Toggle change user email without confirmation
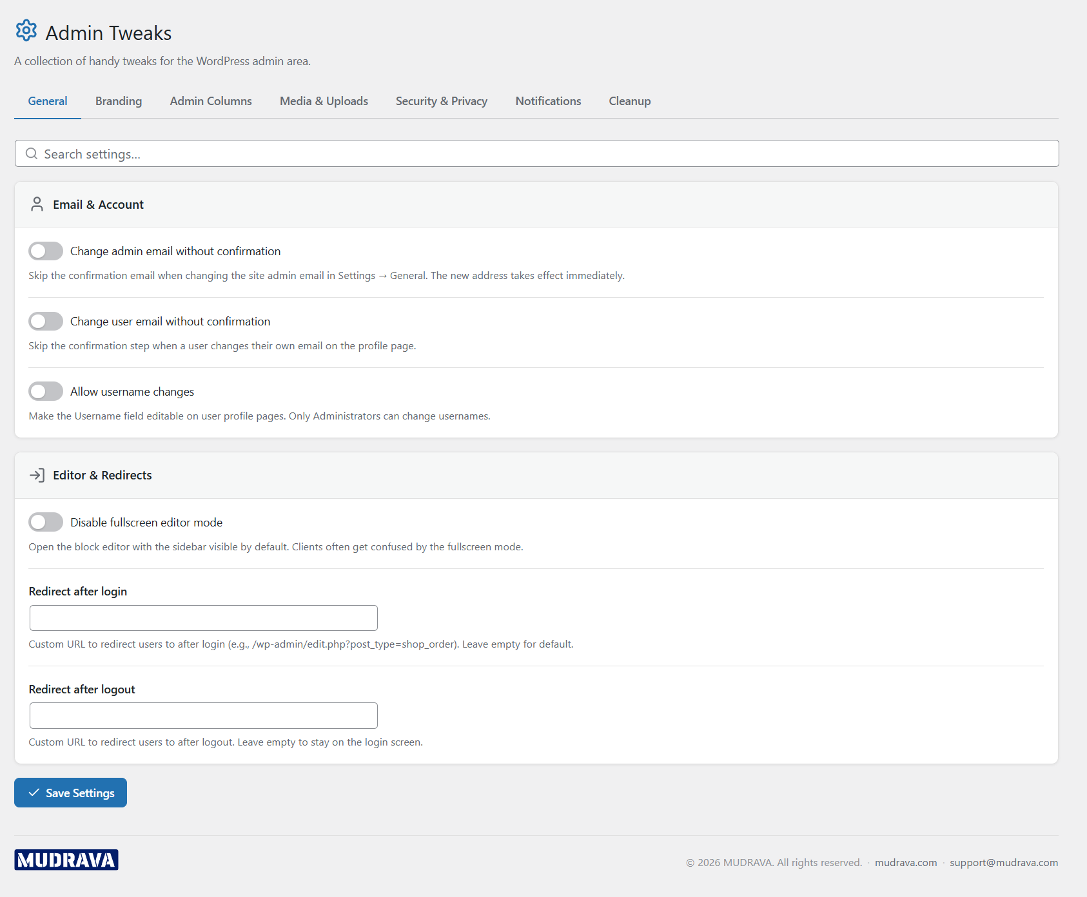Viewport: 1087px width, 897px height. (x=46, y=321)
